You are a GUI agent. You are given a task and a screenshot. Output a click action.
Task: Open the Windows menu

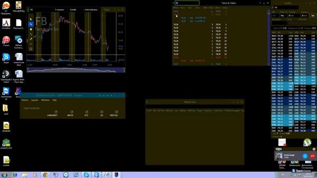[x=45, y=100]
